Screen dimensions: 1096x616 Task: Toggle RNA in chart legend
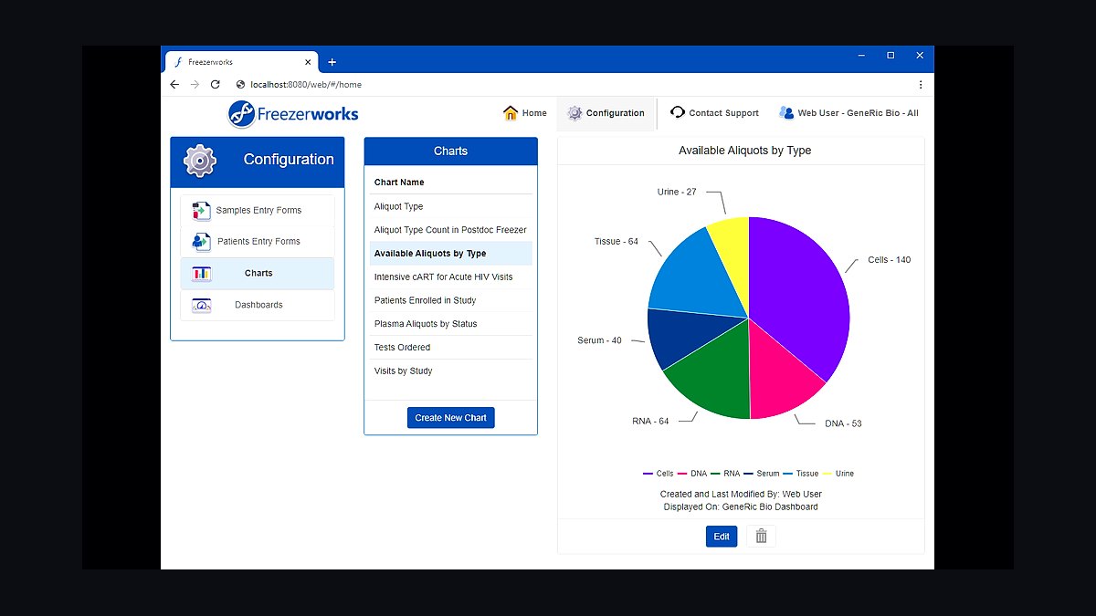point(725,474)
